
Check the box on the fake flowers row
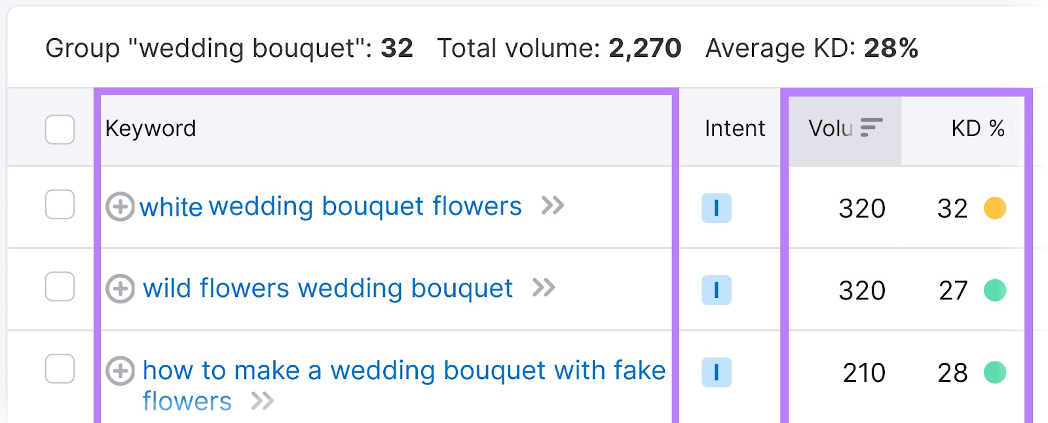(x=59, y=369)
